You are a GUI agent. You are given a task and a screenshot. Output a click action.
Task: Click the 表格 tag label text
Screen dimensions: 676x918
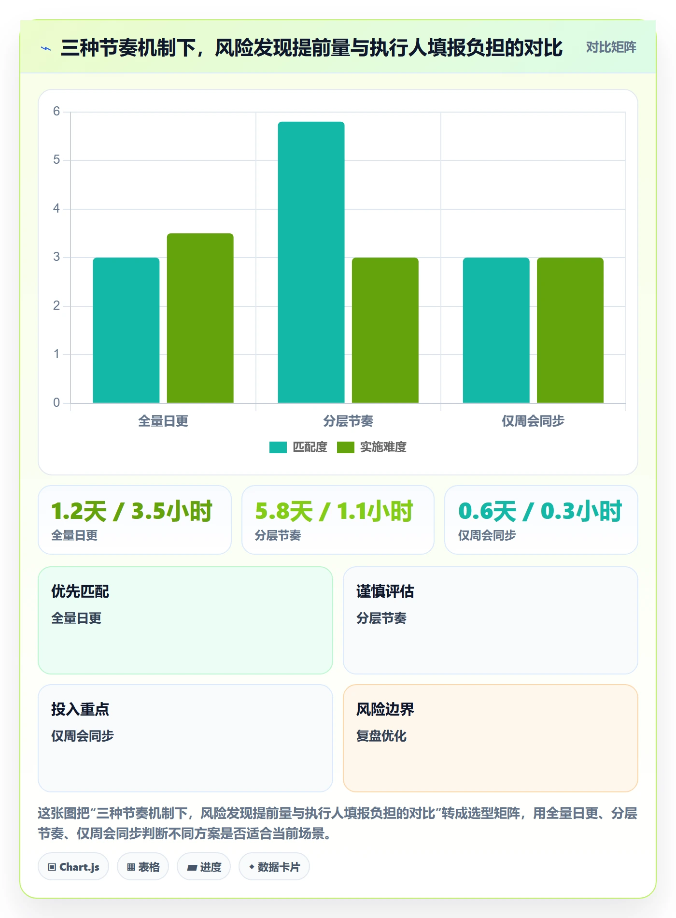(149, 867)
